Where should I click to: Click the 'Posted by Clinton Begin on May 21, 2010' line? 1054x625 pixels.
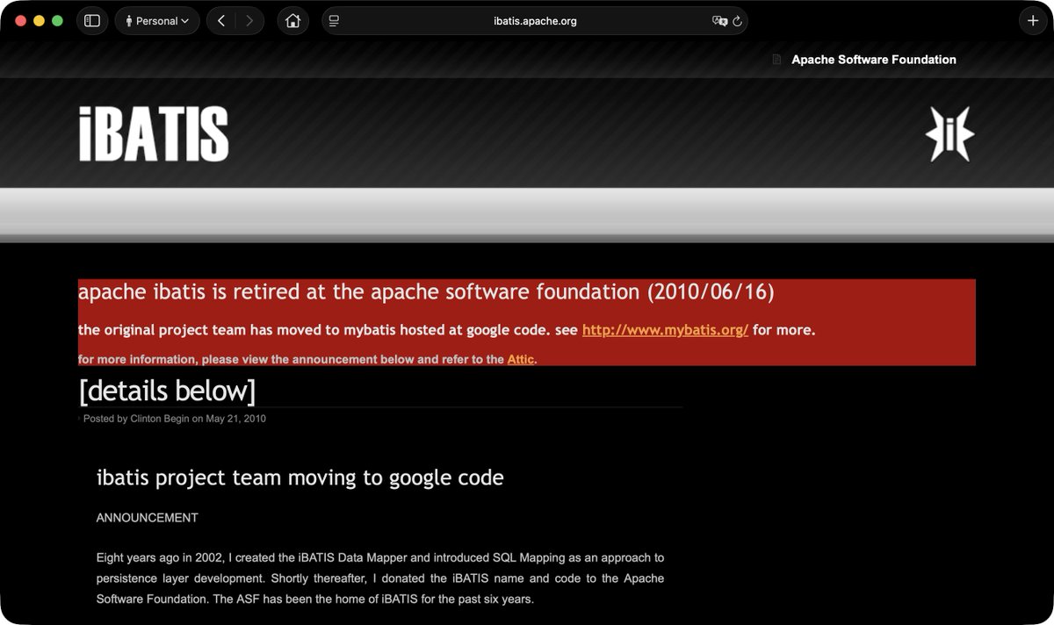coord(175,419)
